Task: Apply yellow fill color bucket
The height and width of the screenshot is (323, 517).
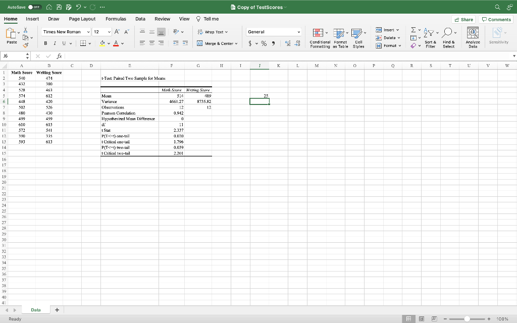Action: click(x=102, y=43)
